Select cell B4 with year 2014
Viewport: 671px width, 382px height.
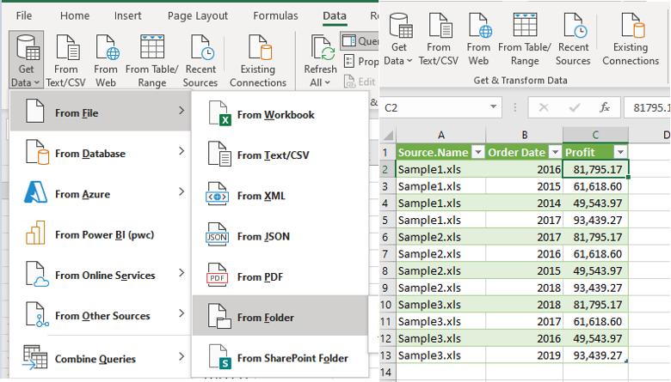(524, 203)
